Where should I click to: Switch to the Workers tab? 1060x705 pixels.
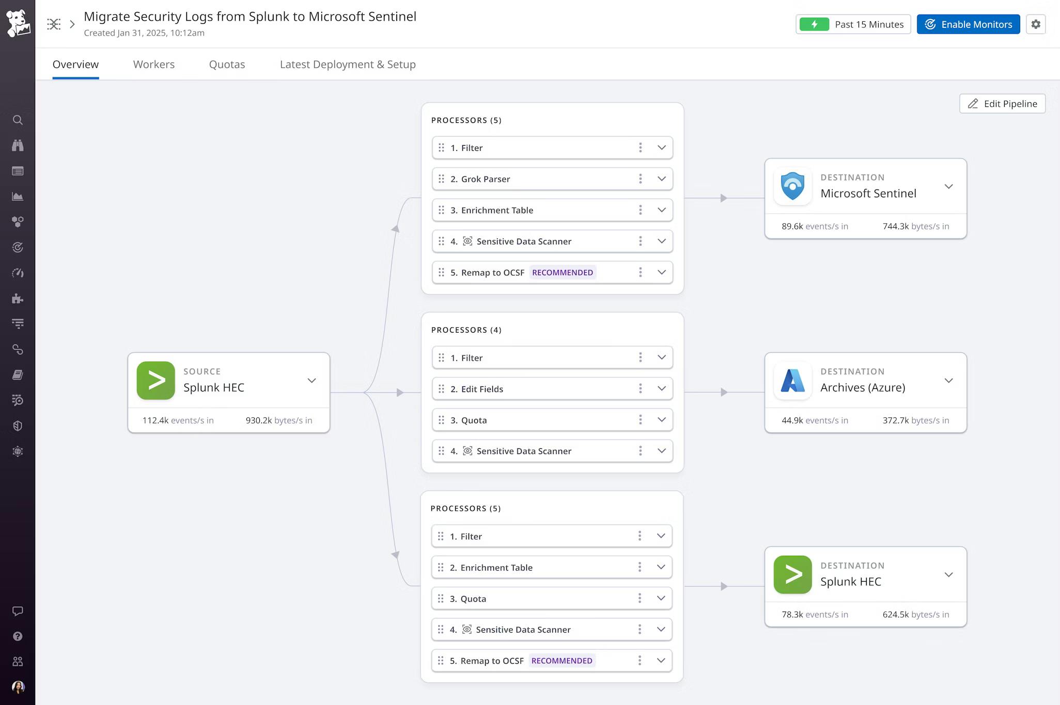pos(153,64)
